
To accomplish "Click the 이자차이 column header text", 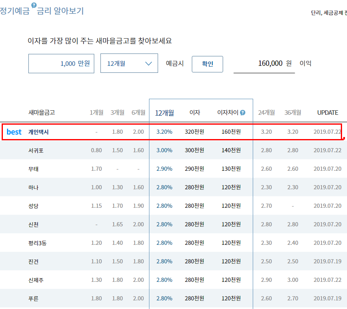I will [x=228, y=113].
